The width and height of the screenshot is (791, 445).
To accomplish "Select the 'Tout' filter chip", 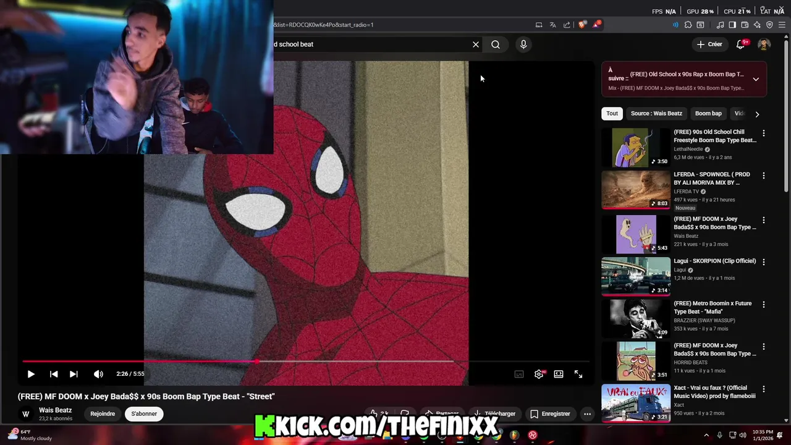I will tap(612, 113).
